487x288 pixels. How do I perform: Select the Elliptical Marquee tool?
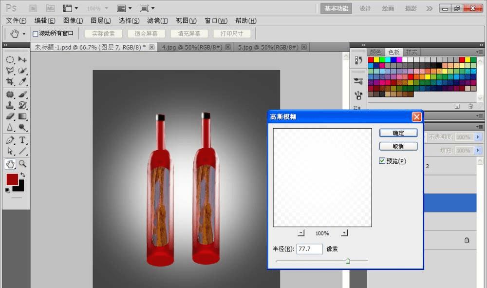(10, 59)
